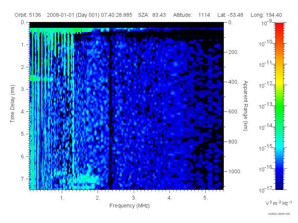The image size is (298, 223).
Task: Click the 'V² m⁻² Hz⁻¹' units label
Action: coord(278,203)
